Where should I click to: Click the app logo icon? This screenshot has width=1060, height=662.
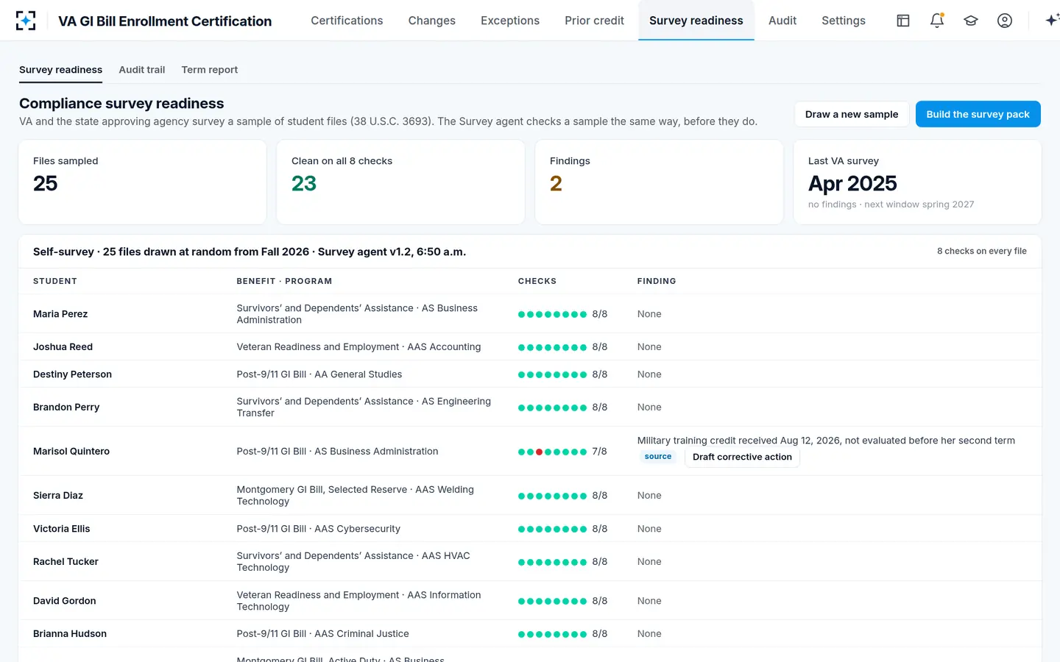coord(26,21)
